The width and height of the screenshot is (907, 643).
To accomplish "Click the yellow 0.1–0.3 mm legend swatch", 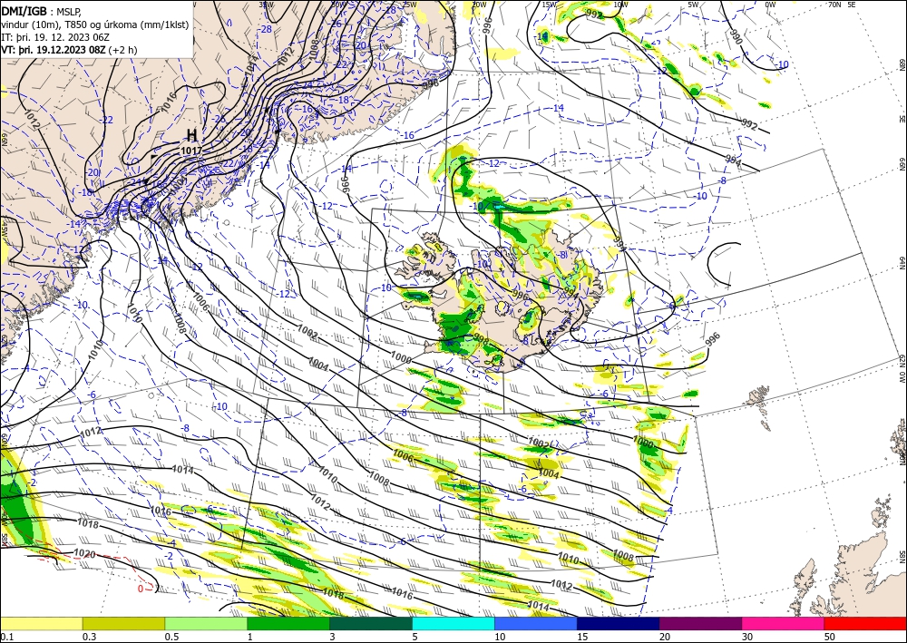I will (41, 623).
